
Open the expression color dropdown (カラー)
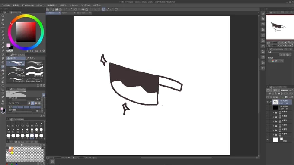[276, 61]
